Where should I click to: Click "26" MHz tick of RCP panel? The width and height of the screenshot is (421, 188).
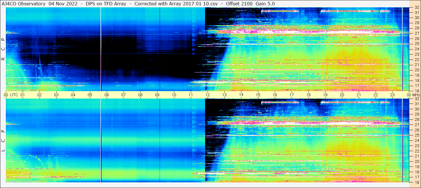pos(417,39)
